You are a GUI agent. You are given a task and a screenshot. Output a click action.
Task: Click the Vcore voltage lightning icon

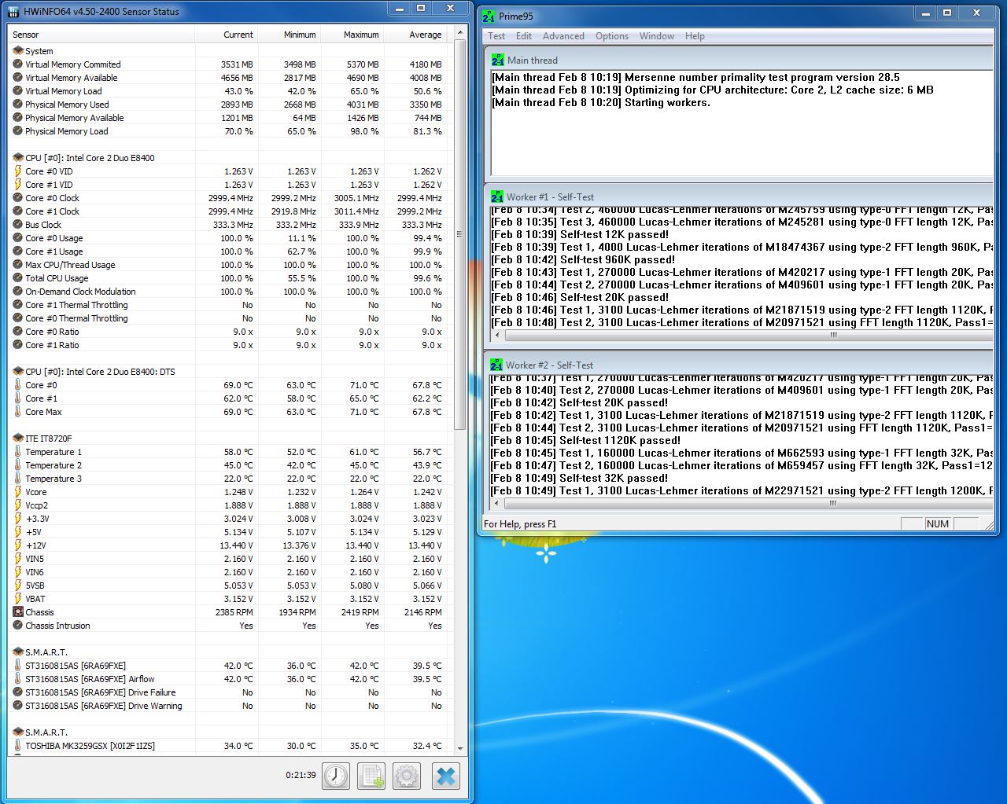coord(18,491)
